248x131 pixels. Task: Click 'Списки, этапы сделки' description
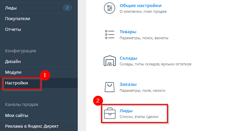tap(139, 117)
